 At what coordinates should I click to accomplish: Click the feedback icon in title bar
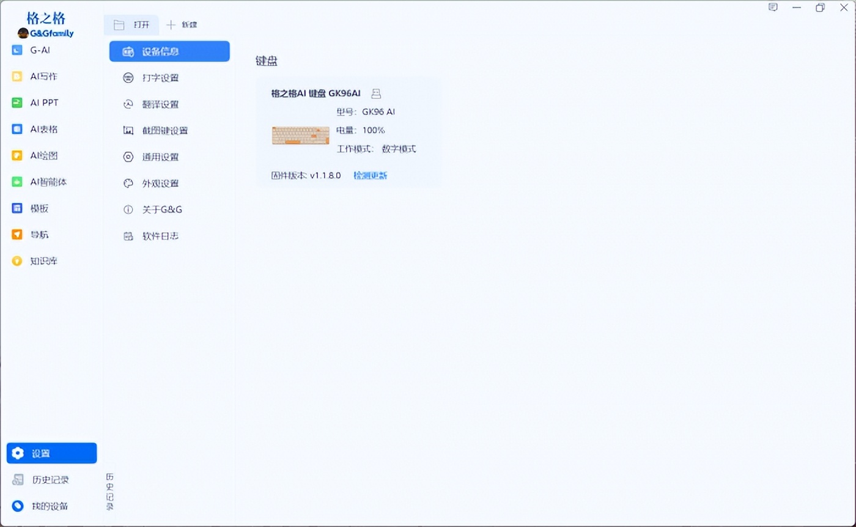(773, 7)
